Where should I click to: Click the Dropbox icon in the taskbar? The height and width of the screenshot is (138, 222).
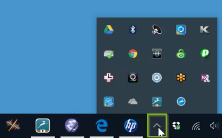pyautogui.click(x=176, y=126)
